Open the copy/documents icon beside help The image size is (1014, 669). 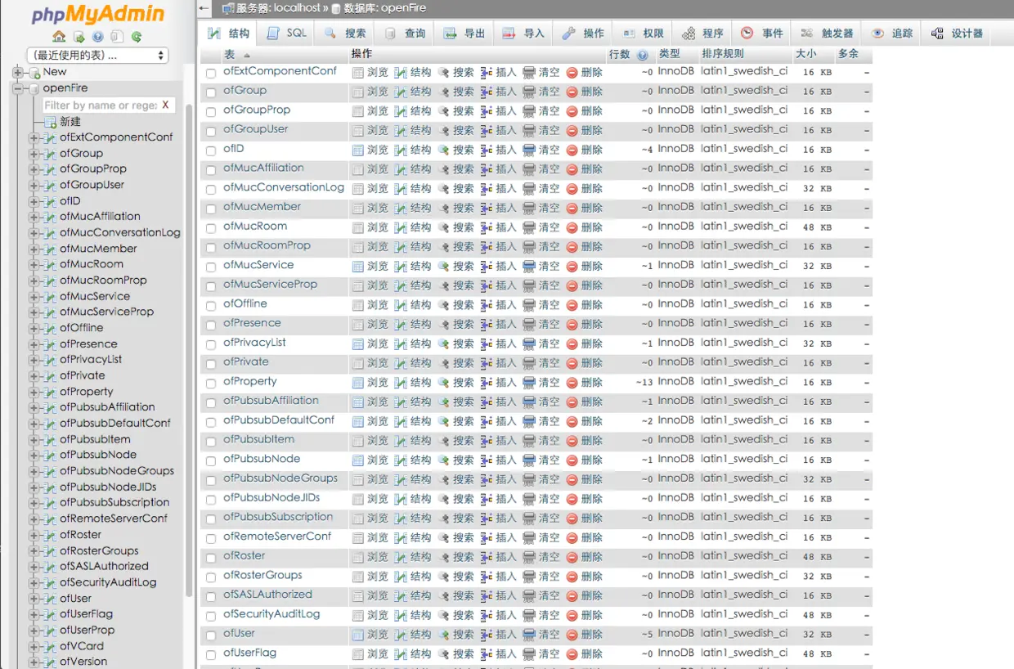point(117,37)
